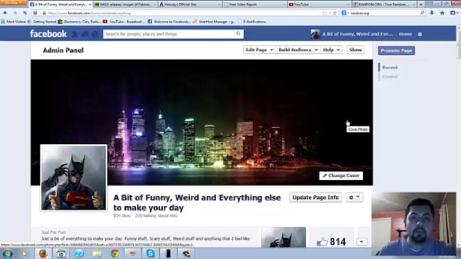Click the Firefox search bar magnifier icon
Image resolution: width=461 pixels, height=259 pixels.
[422, 13]
